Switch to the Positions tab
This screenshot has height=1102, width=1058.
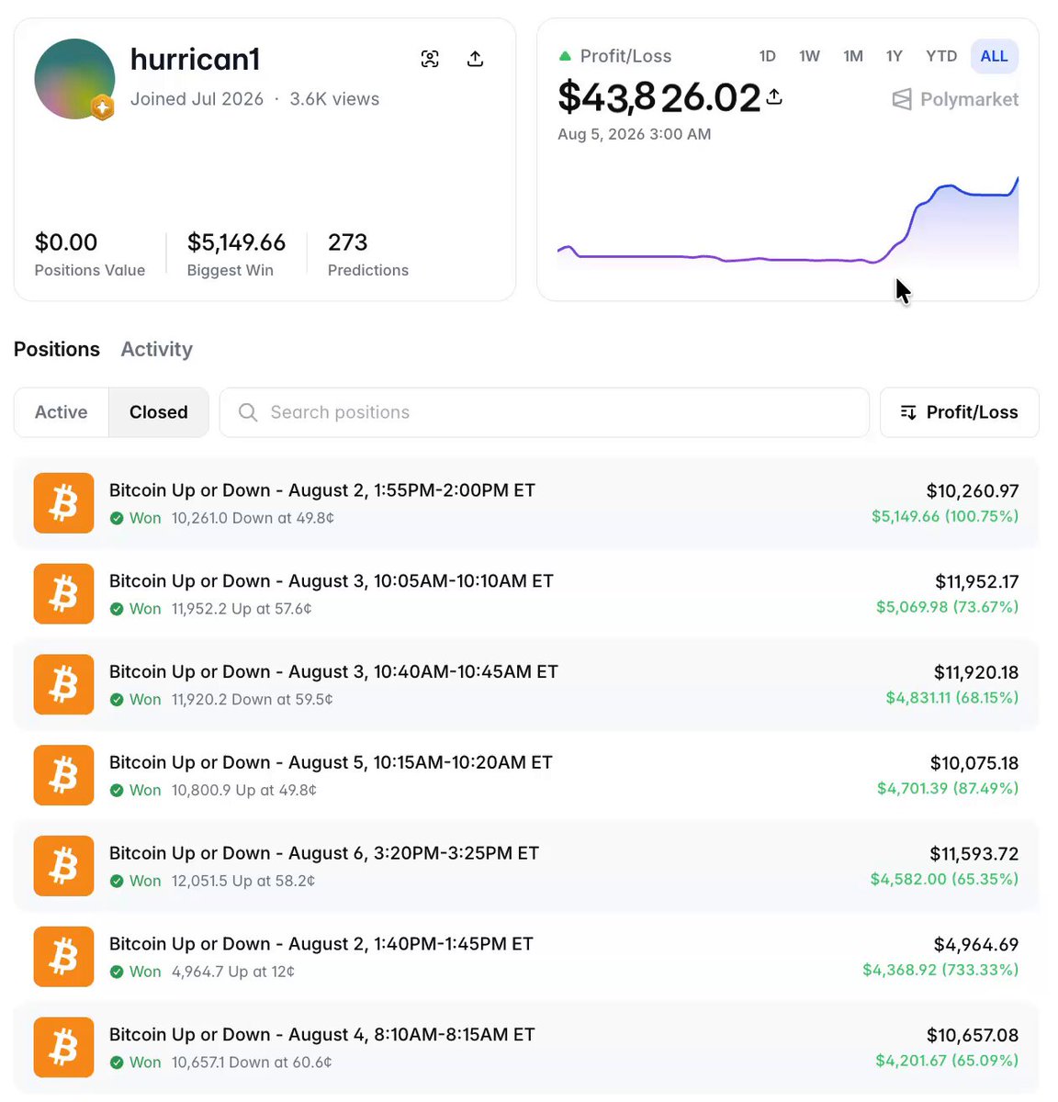coord(57,349)
